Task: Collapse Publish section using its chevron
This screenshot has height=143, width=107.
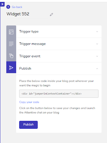Action: coord(97,69)
